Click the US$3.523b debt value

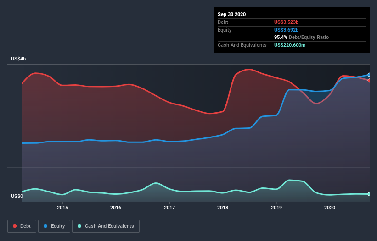tap(286, 22)
